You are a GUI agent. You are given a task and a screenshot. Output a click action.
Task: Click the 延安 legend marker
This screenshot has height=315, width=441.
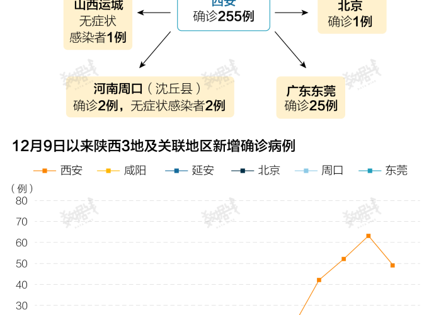coord(176,171)
